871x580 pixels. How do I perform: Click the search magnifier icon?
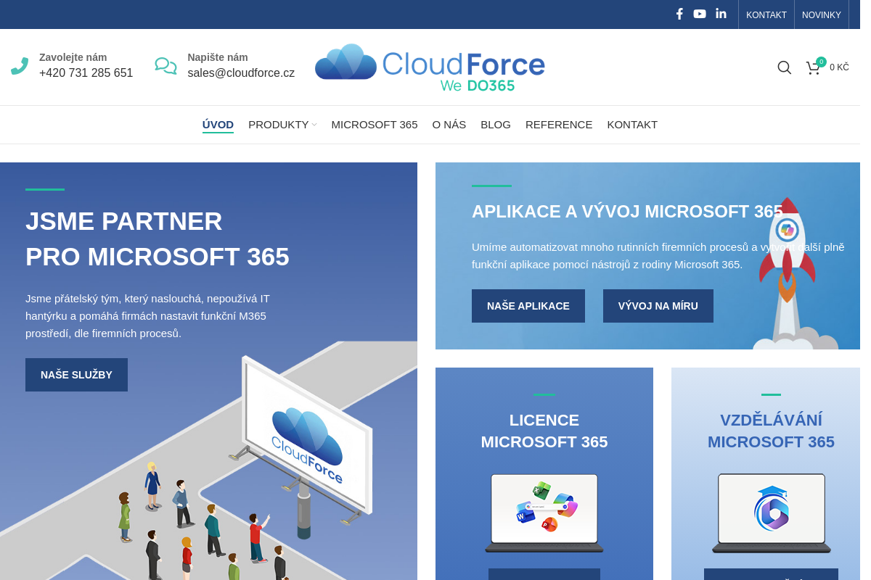(784, 67)
